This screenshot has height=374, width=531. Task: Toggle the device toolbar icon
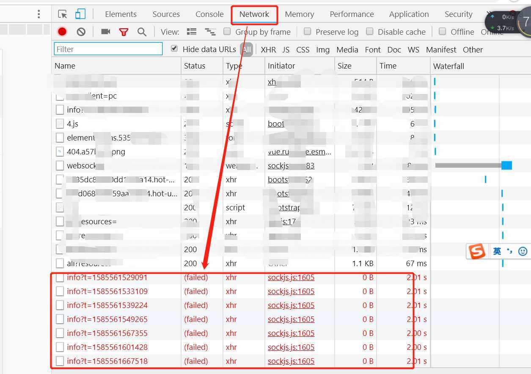click(80, 14)
